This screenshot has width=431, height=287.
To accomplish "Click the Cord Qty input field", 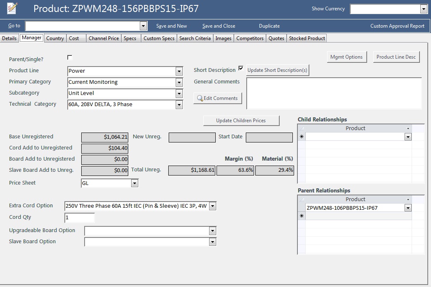I will 80,218.
